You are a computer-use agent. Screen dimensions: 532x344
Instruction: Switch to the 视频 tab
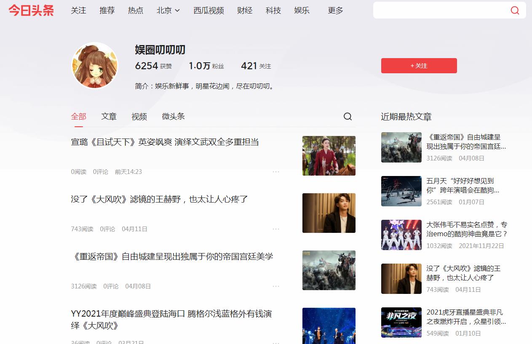click(x=139, y=117)
